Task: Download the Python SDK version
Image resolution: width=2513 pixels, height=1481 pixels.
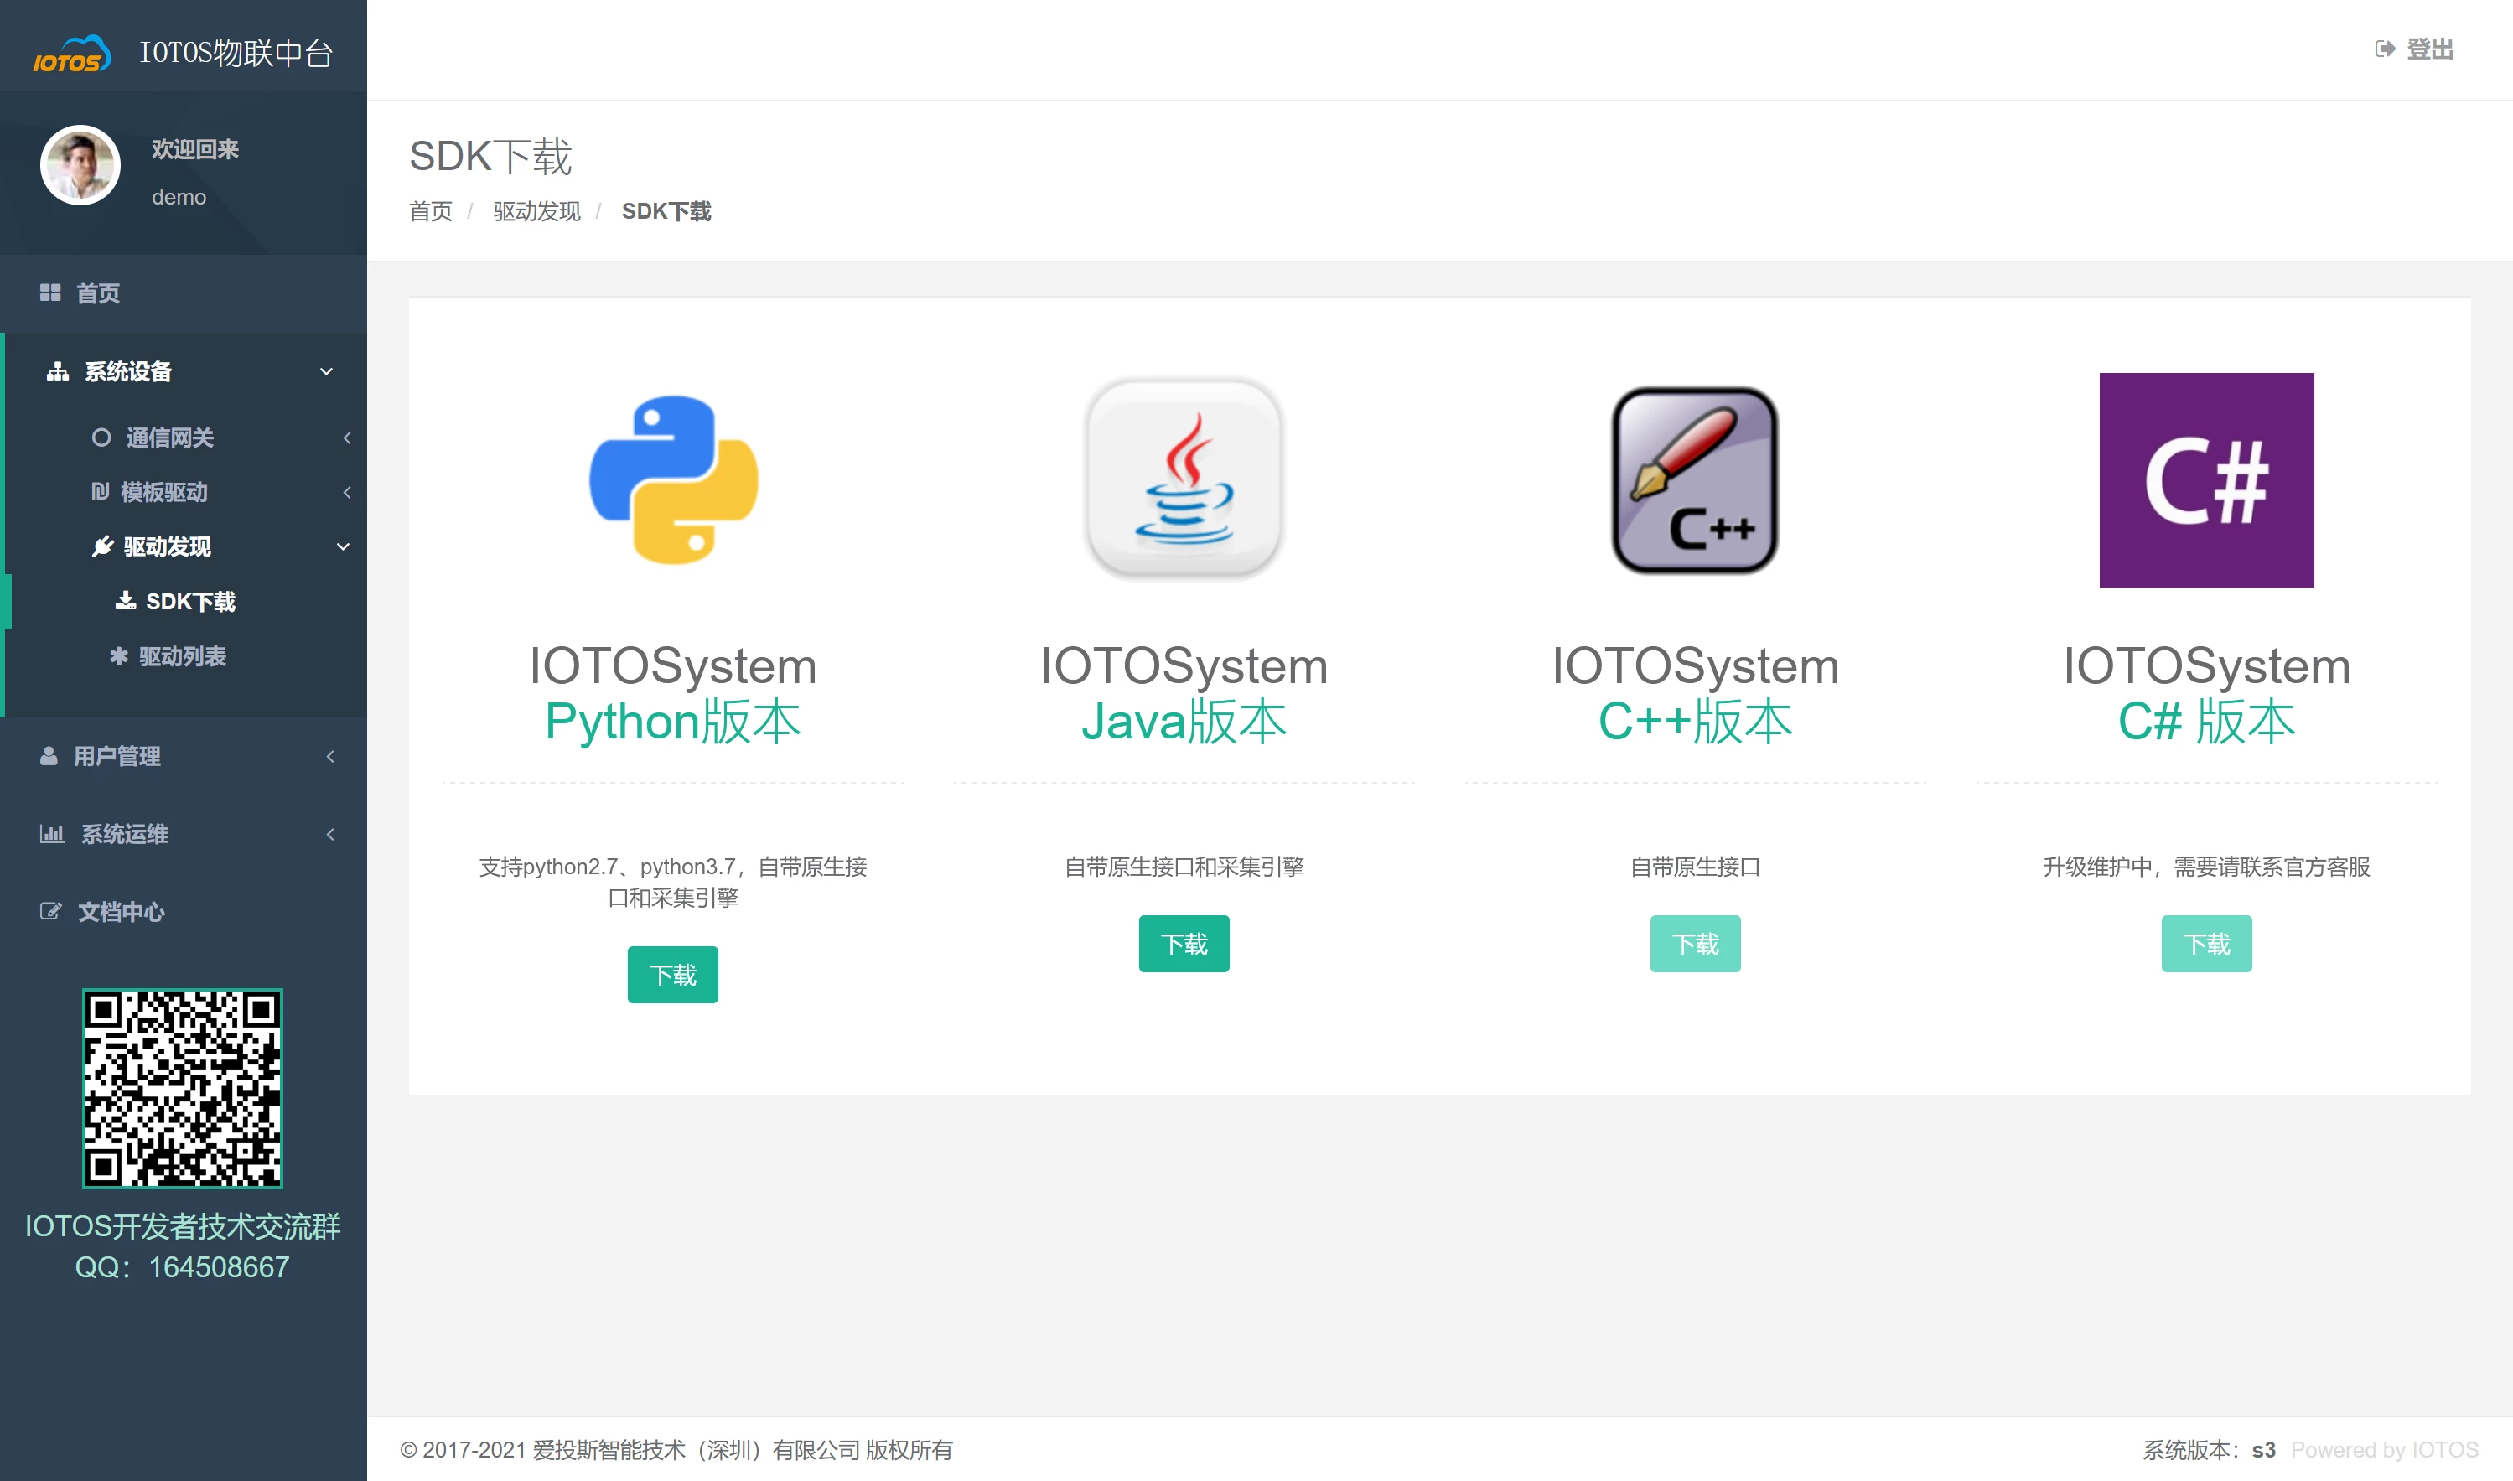Action: (x=672, y=974)
